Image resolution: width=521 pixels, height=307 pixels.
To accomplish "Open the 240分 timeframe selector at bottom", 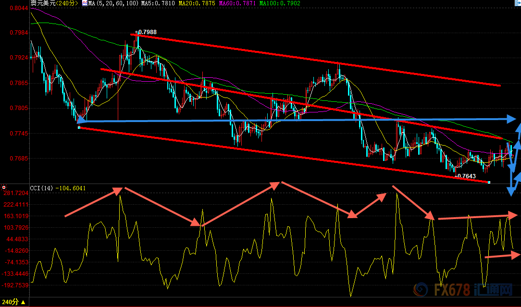I will (x=11, y=302).
